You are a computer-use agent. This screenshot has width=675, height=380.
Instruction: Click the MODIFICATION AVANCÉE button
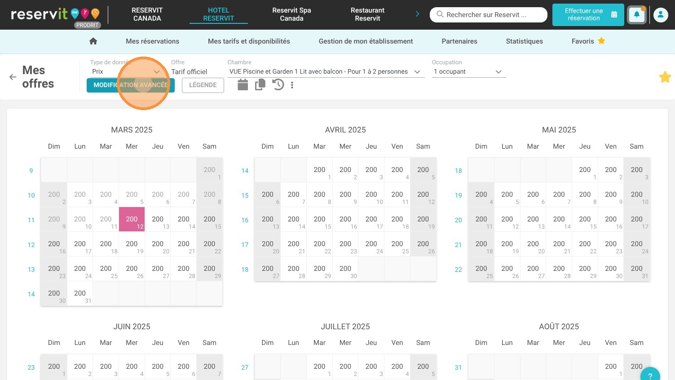[x=131, y=85]
